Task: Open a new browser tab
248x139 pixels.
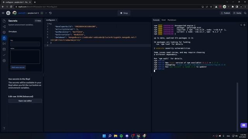Action: click(x=35, y=2)
